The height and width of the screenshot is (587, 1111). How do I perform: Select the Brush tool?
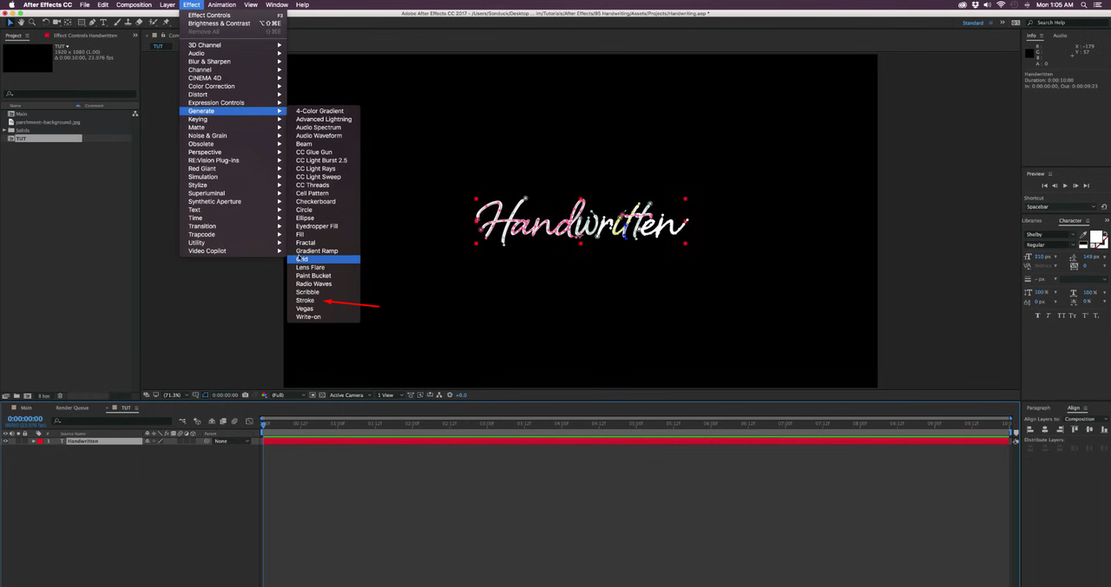(x=117, y=23)
